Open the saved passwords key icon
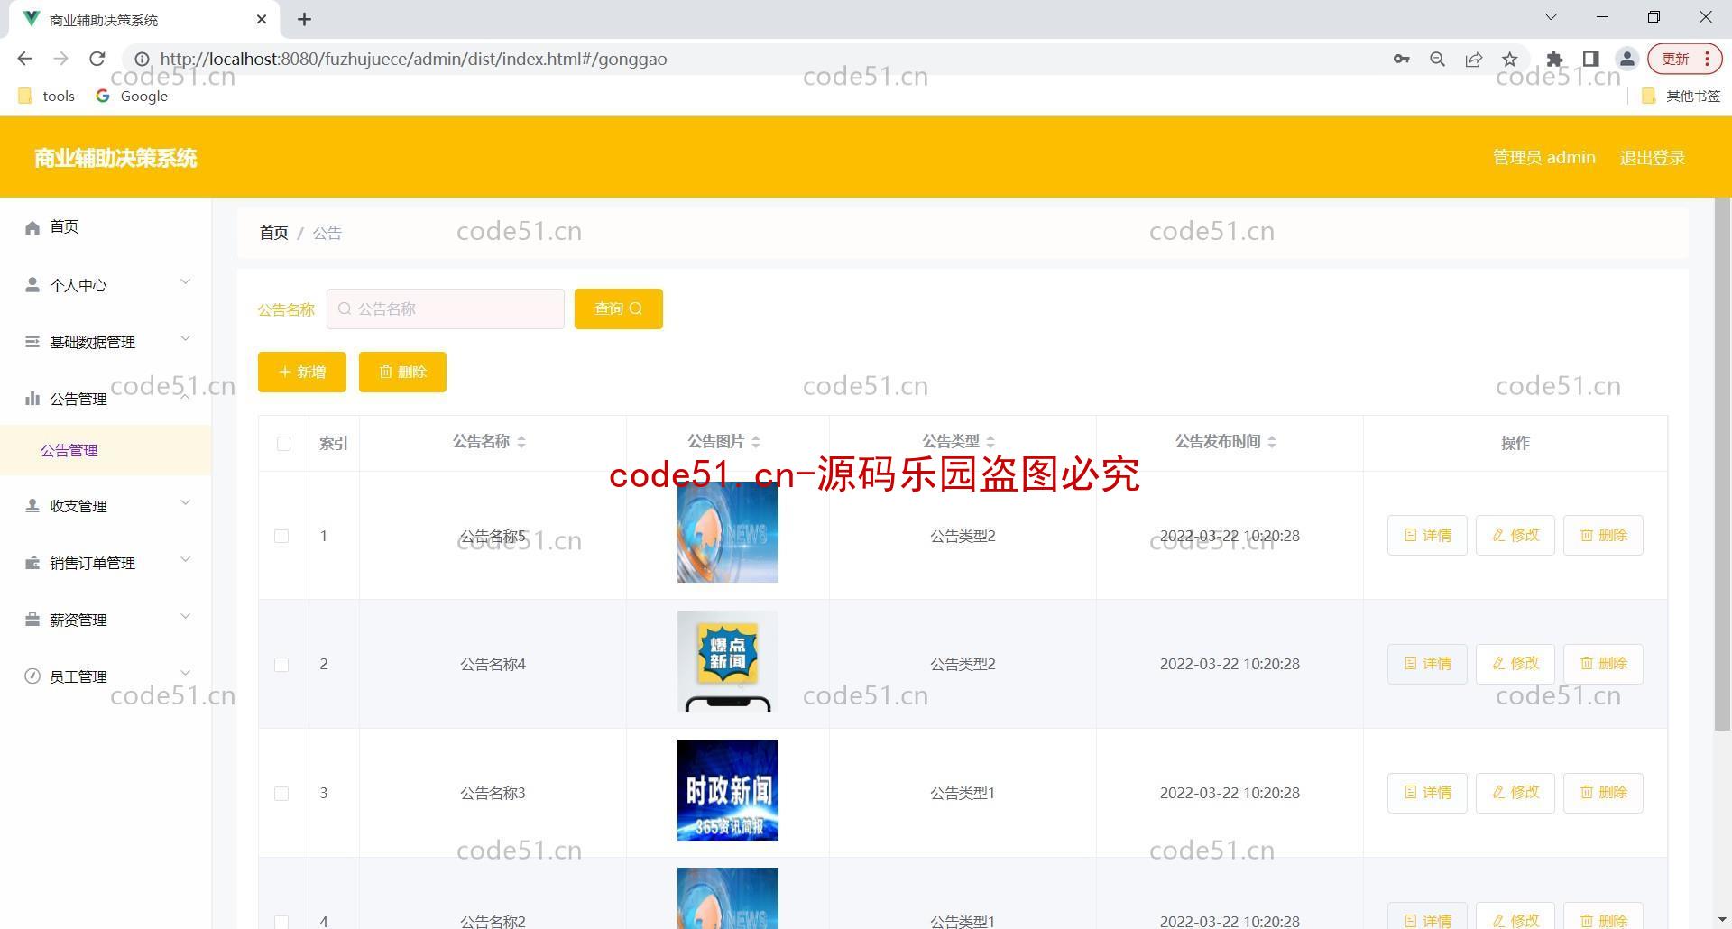The height and width of the screenshot is (929, 1732). pos(1401,59)
